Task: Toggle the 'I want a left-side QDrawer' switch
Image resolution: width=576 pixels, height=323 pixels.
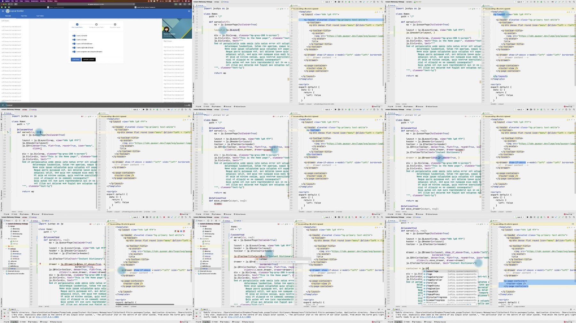Action: 74,44
